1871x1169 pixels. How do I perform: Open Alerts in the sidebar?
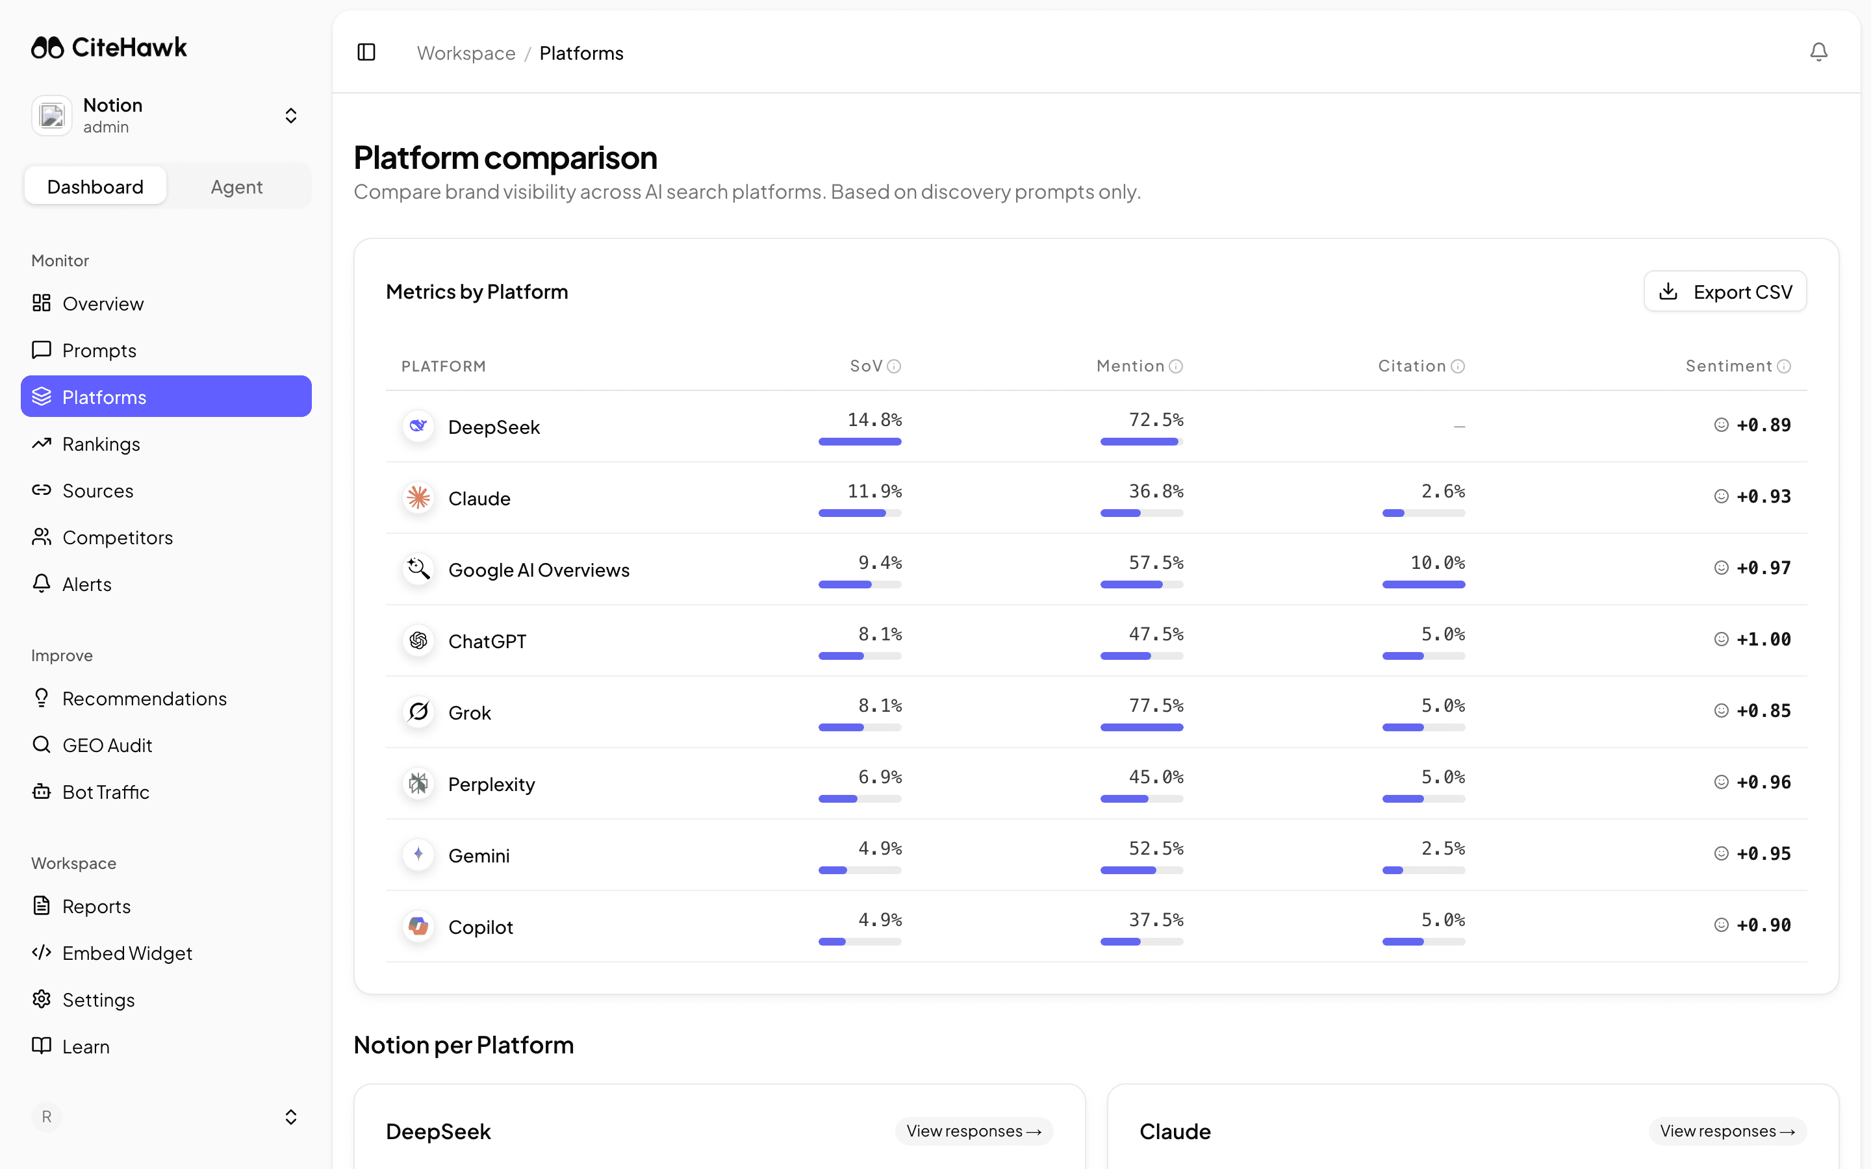tap(166, 584)
